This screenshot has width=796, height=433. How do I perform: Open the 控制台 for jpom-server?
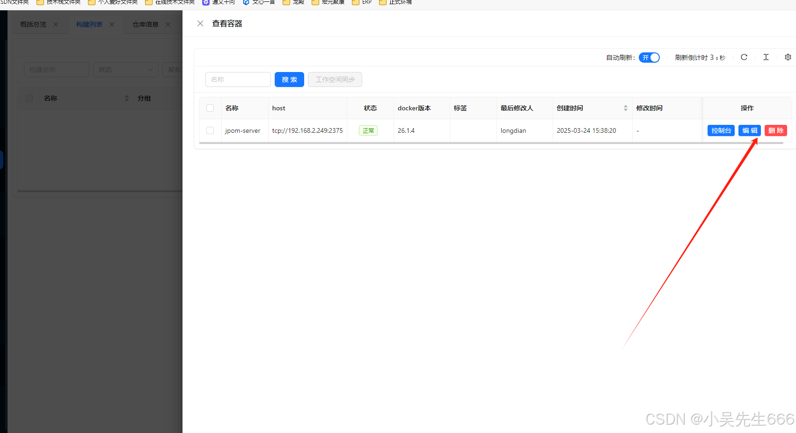point(721,130)
